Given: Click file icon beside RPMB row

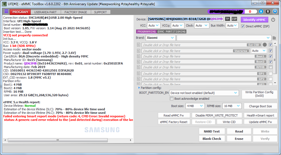Looking at the screenshot, I should [139, 67].
